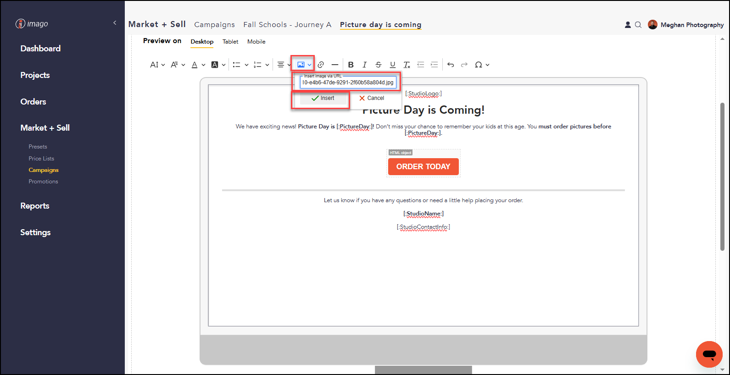Viewport: 730px width, 375px height.
Task: Click the search magnifier icon
Action: [638, 25]
